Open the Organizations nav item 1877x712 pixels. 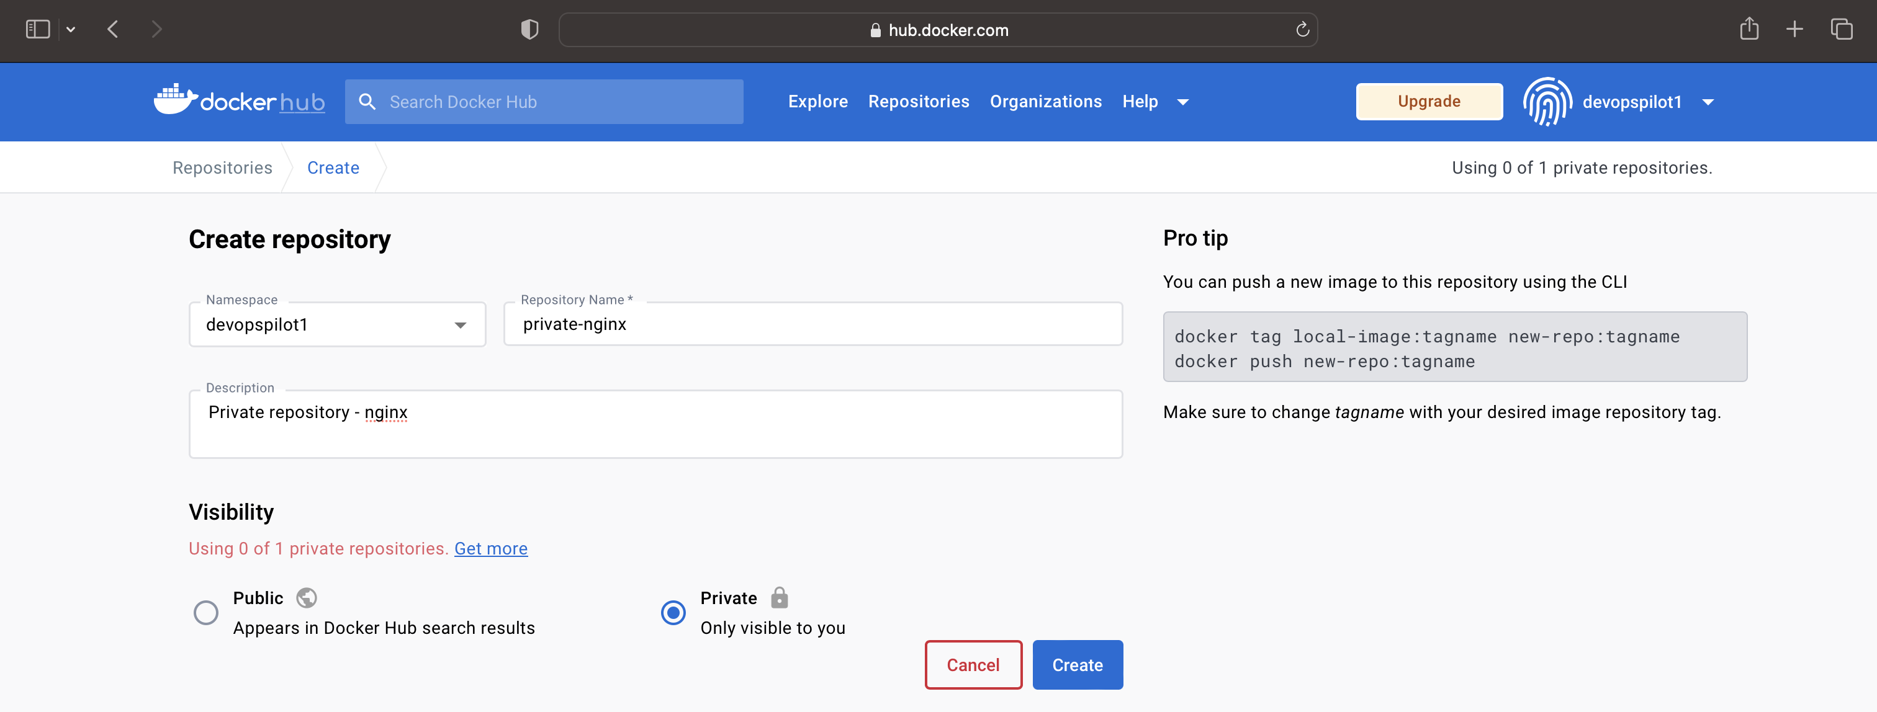point(1045,102)
